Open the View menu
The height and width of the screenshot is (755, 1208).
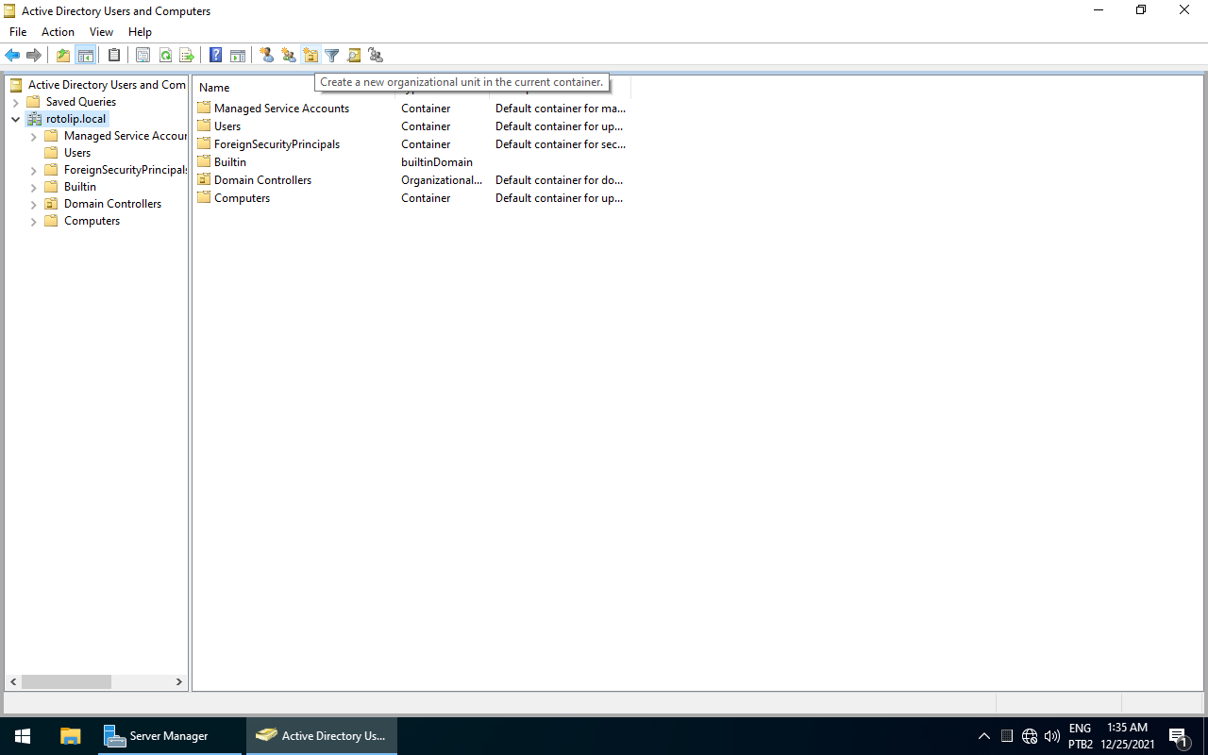click(x=101, y=32)
